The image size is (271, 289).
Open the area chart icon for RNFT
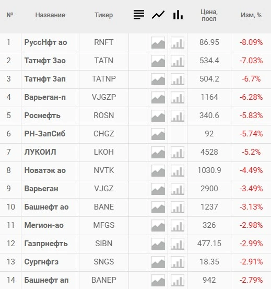point(158,43)
